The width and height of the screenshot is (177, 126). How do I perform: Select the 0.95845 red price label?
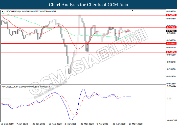click(x=171, y=43)
